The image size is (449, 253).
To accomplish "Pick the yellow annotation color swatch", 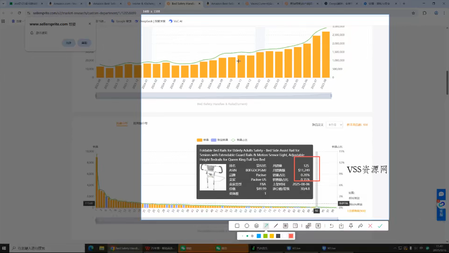I will coord(272,236).
